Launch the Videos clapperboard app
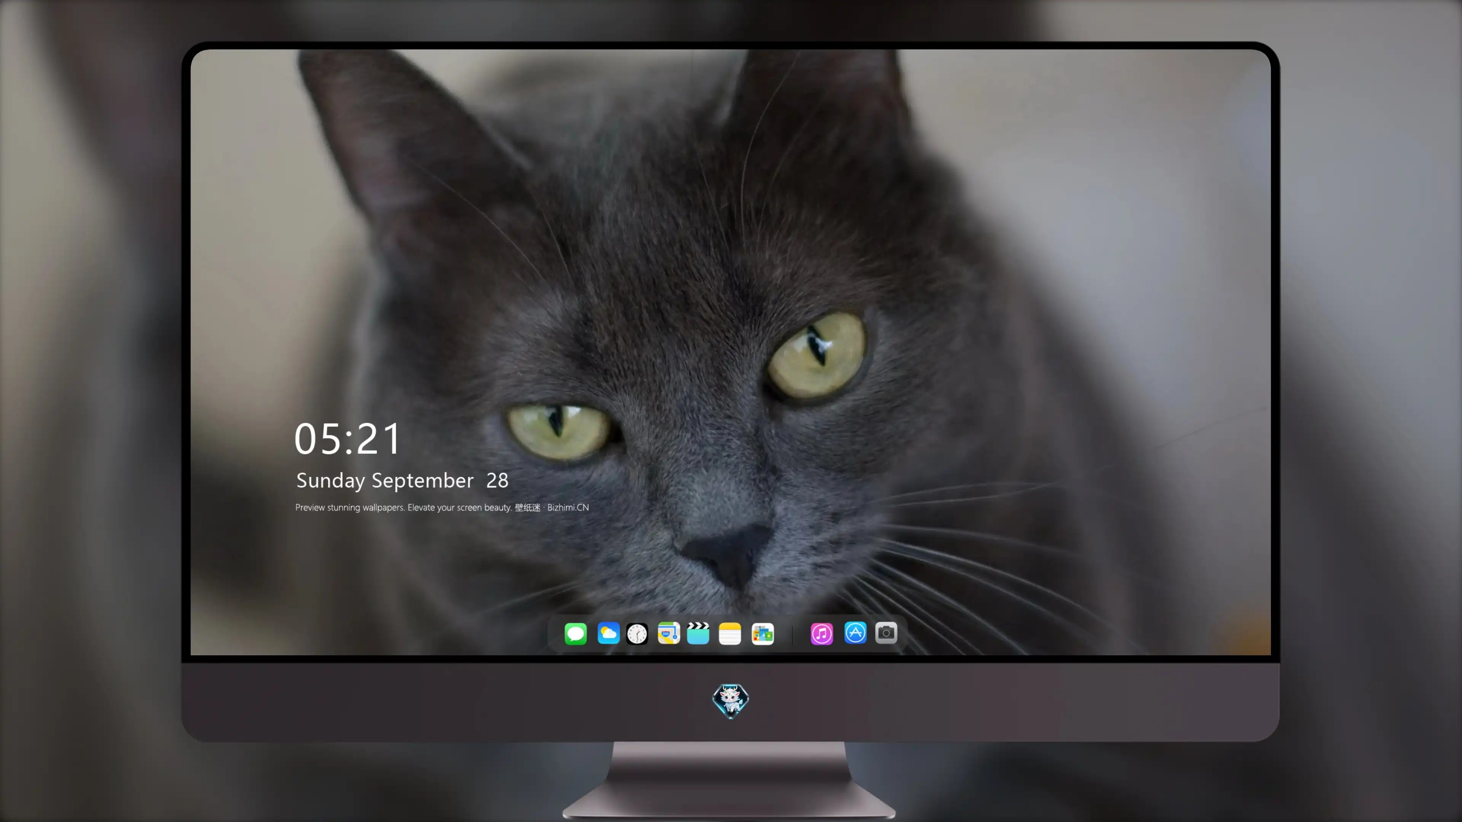Image resolution: width=1462 pixels, height=822 pixels. coord(698,633)
